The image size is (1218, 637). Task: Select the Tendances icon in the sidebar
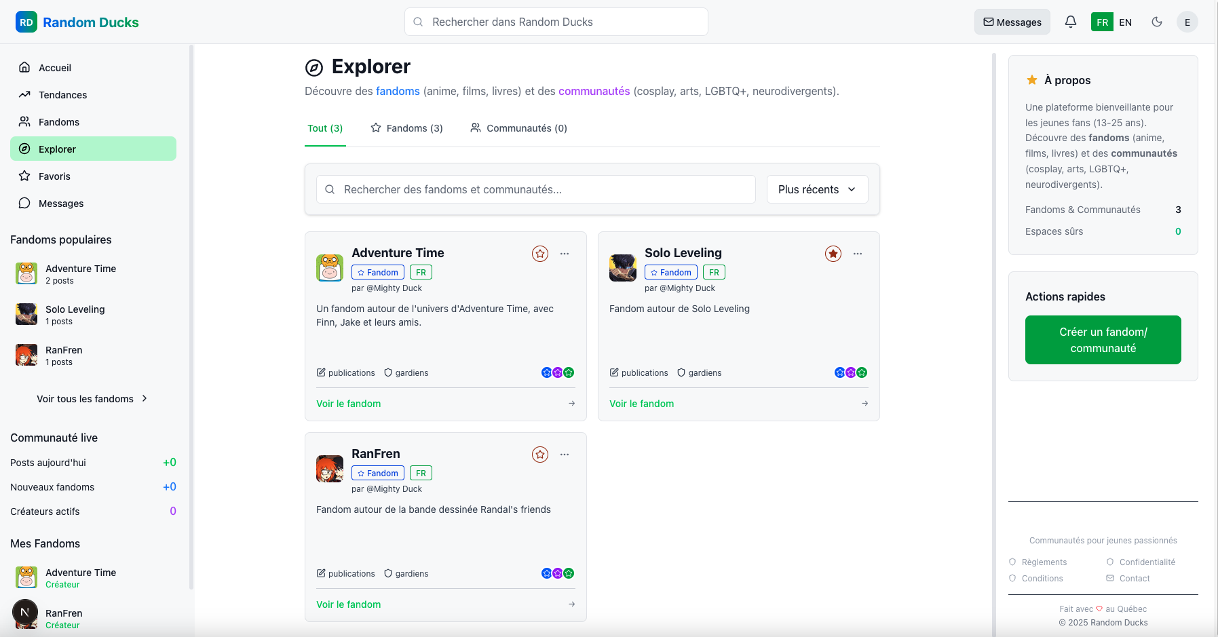(24, 94)
